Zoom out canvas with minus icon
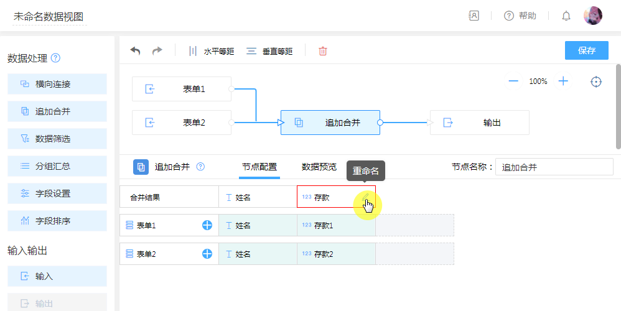621x311 pixels. (513, 81)
